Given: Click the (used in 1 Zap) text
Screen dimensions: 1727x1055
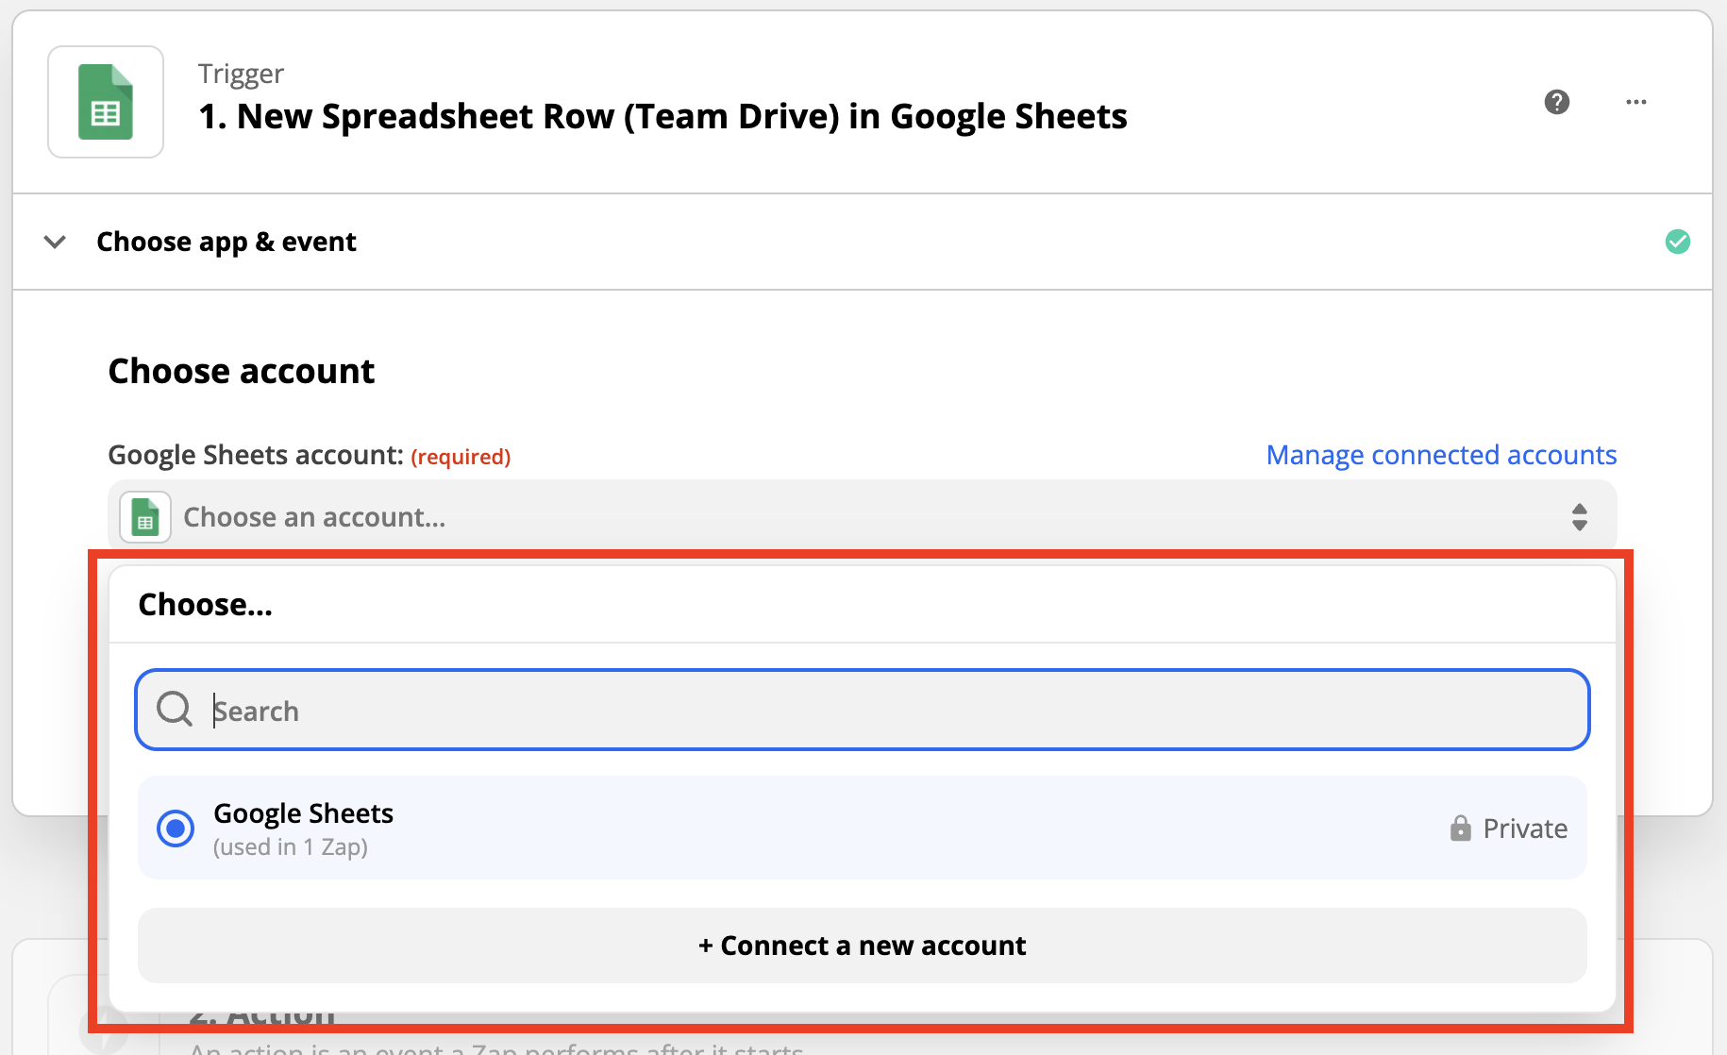Looking at the screenshot, I should (x=291, y=847).
